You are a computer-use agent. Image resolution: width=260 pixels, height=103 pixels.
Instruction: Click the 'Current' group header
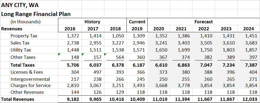[137, 22]
